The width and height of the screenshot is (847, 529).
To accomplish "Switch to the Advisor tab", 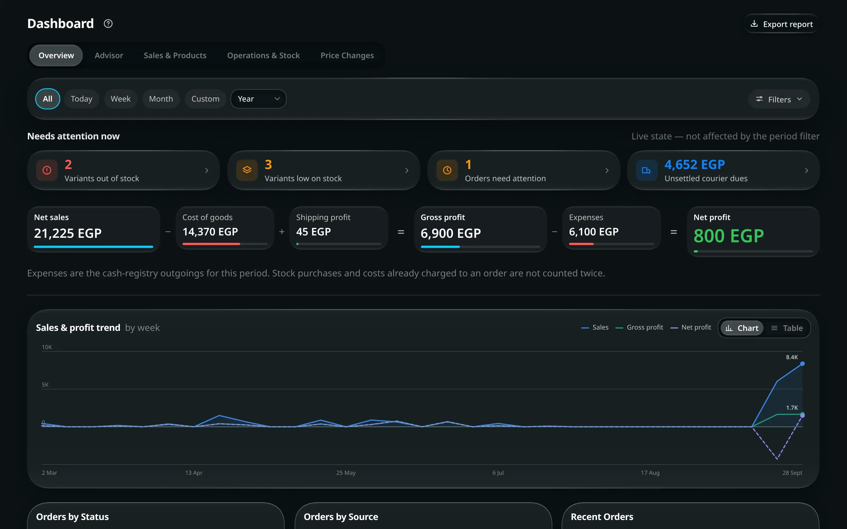I will pos(109,55).
